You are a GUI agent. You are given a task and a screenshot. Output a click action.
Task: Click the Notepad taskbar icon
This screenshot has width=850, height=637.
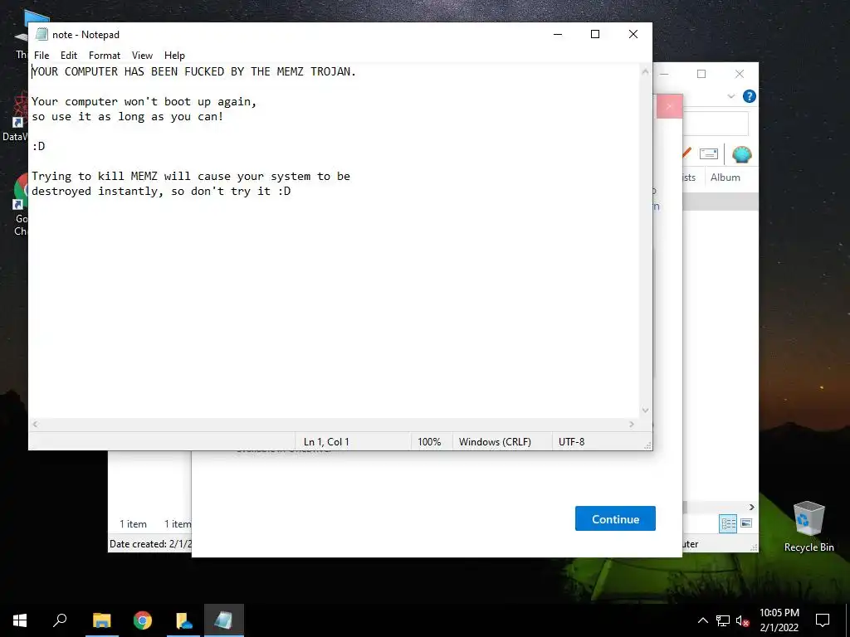[x=224, y=620]
